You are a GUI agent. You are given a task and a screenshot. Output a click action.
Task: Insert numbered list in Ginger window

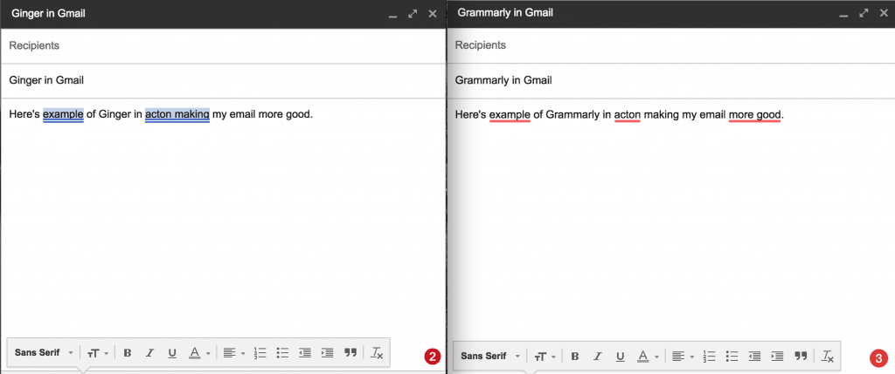[x=260, y=353]
